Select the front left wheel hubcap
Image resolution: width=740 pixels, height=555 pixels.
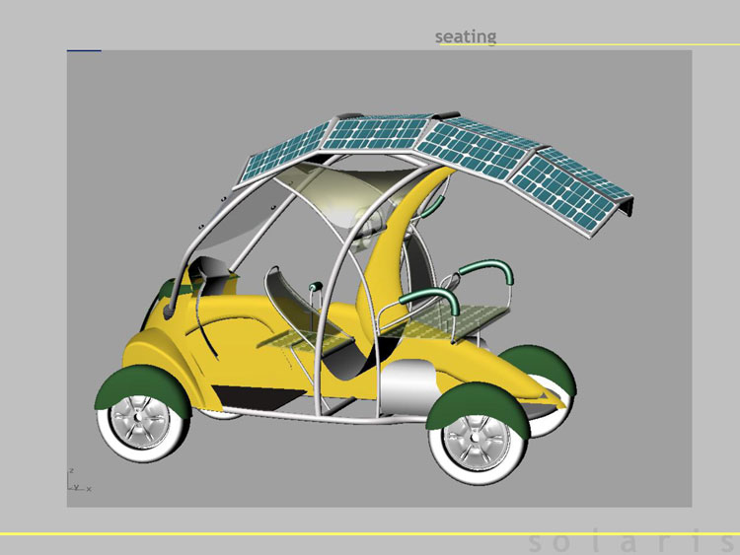click(138, 419)
